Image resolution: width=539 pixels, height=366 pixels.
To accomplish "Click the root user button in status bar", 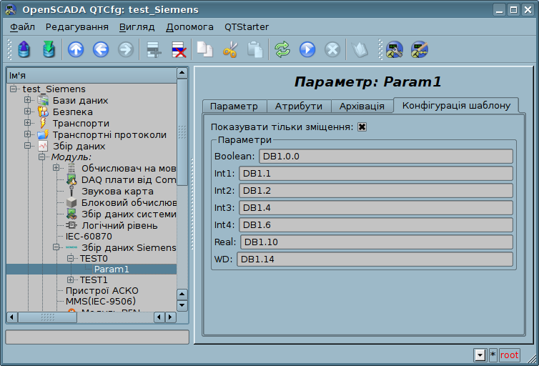I will tap(510, 355).
